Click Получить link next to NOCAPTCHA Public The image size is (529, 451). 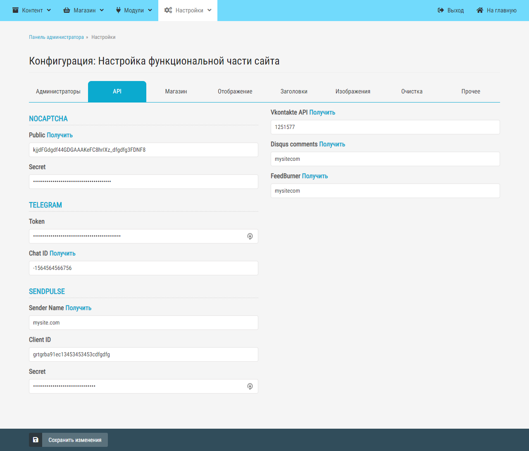click(60, 135)
